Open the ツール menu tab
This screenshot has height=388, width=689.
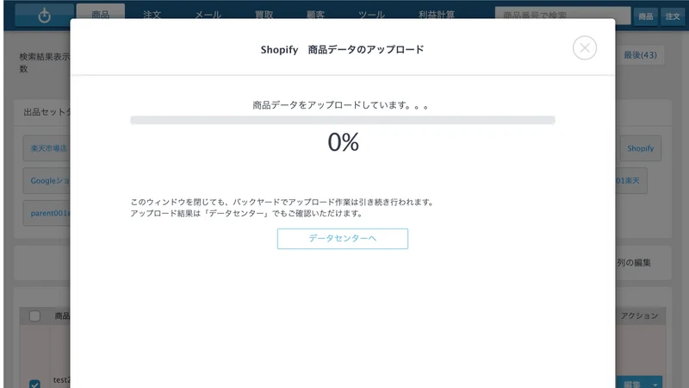371,13
